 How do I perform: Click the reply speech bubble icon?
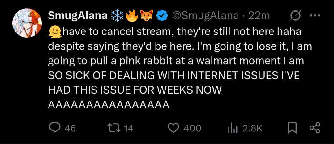(55, 128)
